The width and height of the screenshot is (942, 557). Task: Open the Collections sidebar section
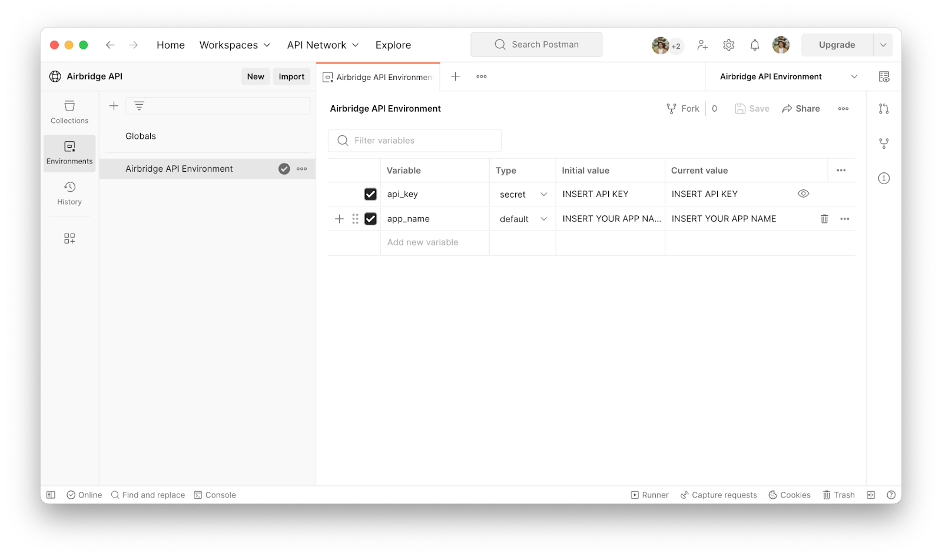[69, 112]
